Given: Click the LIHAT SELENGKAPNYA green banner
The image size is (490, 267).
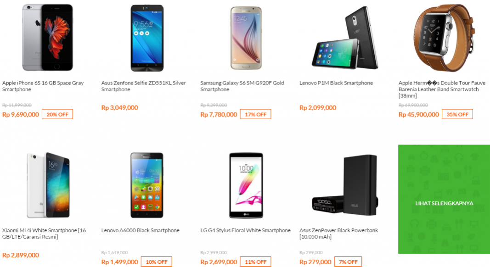Looking at the screenshot, I should pyautogui.click(x=444, y=199).
